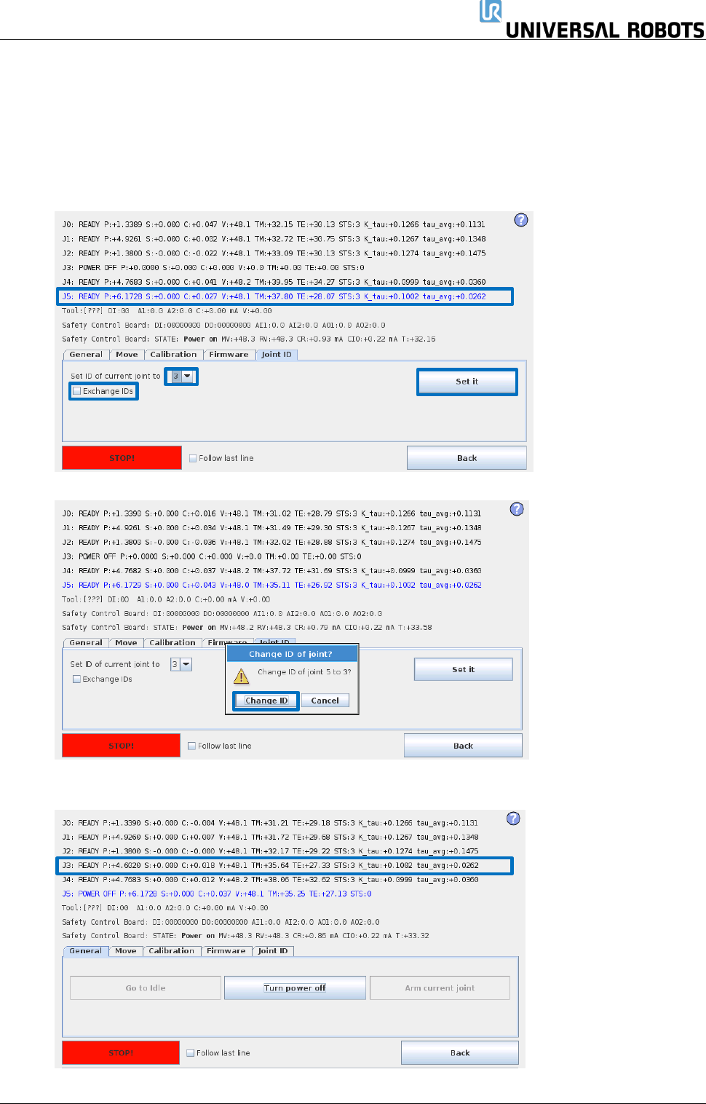706x1104 pixels.
Task: Select highlighted J5 status line in top screenshot
Action: tap(285, 296)
